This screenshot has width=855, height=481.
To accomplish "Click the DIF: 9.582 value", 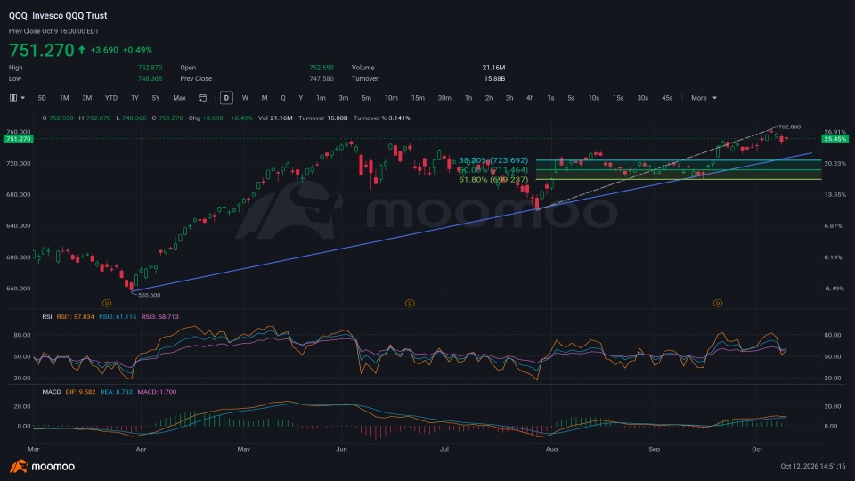I will click(81, 392).
